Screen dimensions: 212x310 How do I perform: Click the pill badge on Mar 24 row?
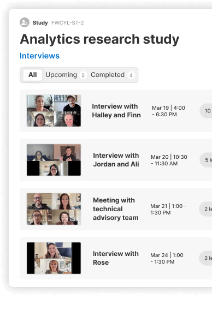[205, 258]
